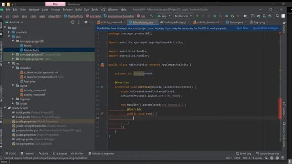Viewport: 292px width, 164px height.
Task: Select activity_home.xml in the layout folder
Action: click(x=33, y=90)
